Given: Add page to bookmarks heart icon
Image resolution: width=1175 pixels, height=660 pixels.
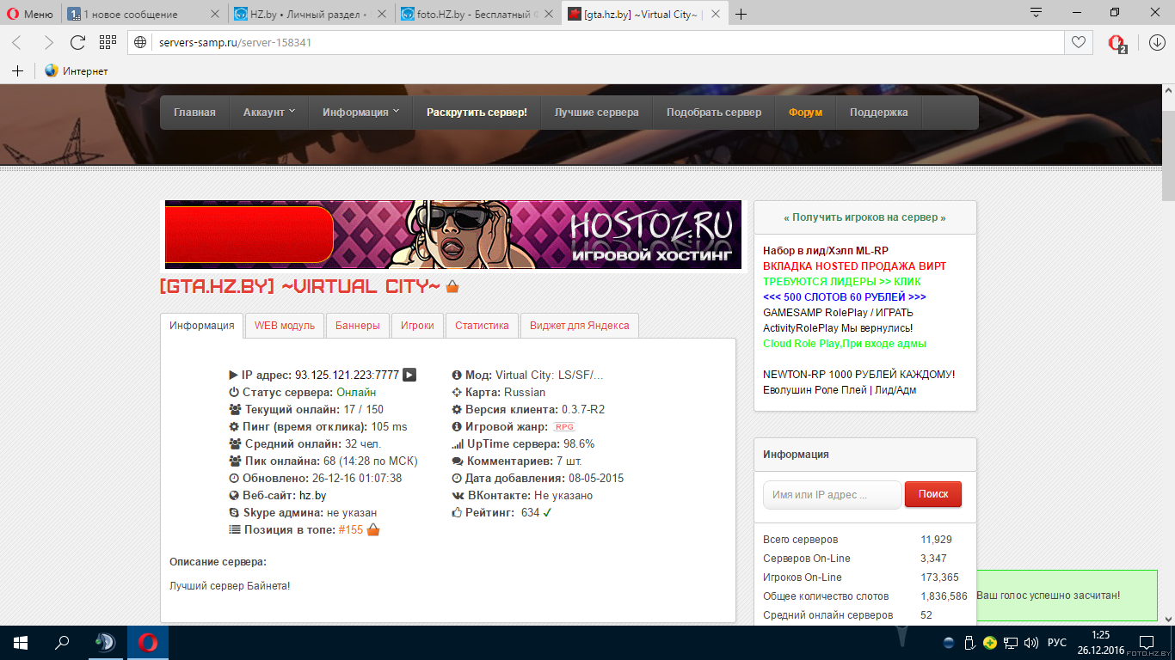Looking at the screenshot, I should point(1077,42).
